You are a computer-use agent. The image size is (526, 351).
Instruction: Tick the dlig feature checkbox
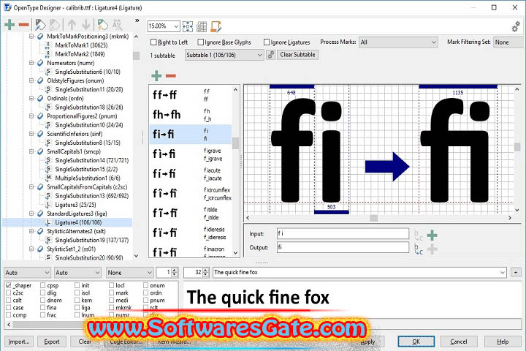click(42, 292)
